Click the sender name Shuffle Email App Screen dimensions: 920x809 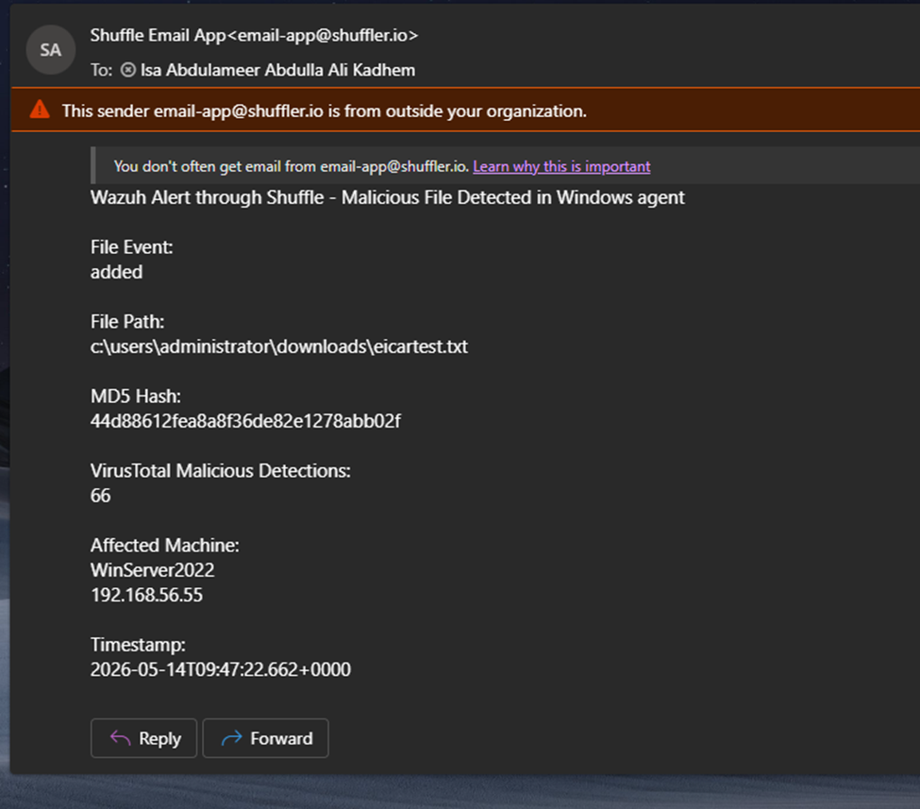158,36
